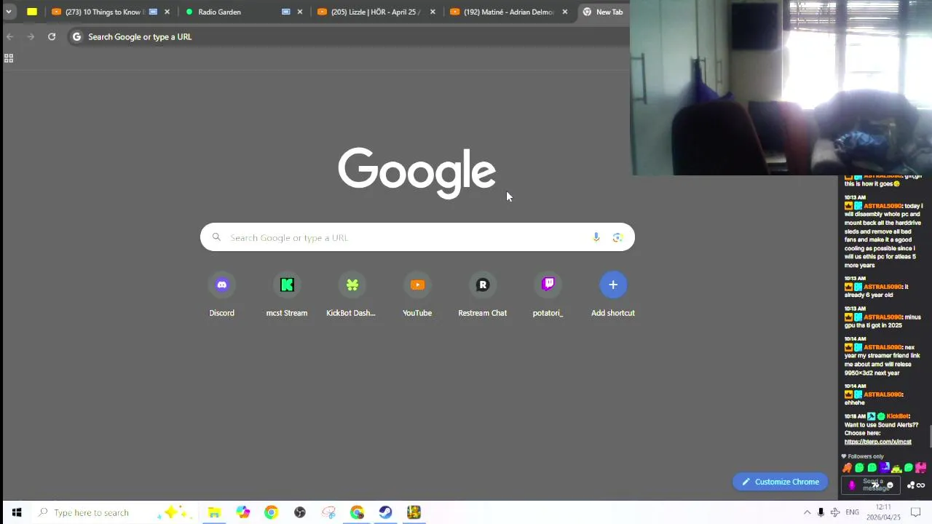This screenshot has height=524, width=932.
Task: Reload the current page
Action: tap(52, 36)
